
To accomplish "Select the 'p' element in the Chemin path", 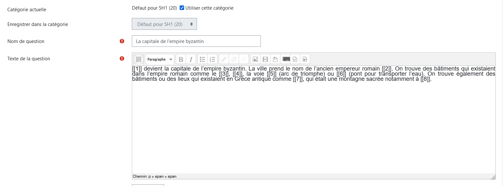I will [x=149, y=176].
